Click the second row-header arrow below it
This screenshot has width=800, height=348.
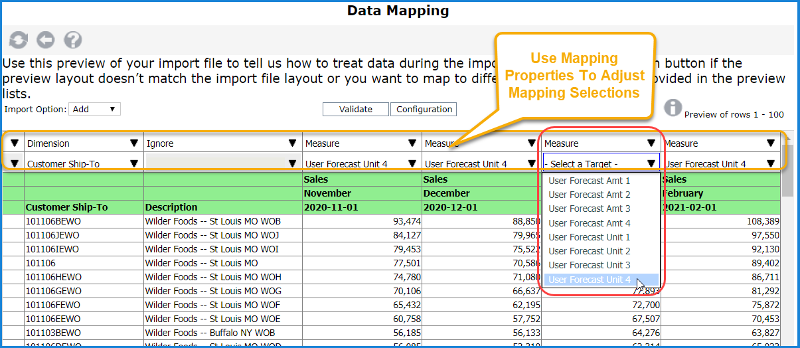(x=15, y=163)
